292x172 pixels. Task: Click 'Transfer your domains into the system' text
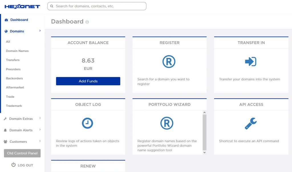[250, 79]
